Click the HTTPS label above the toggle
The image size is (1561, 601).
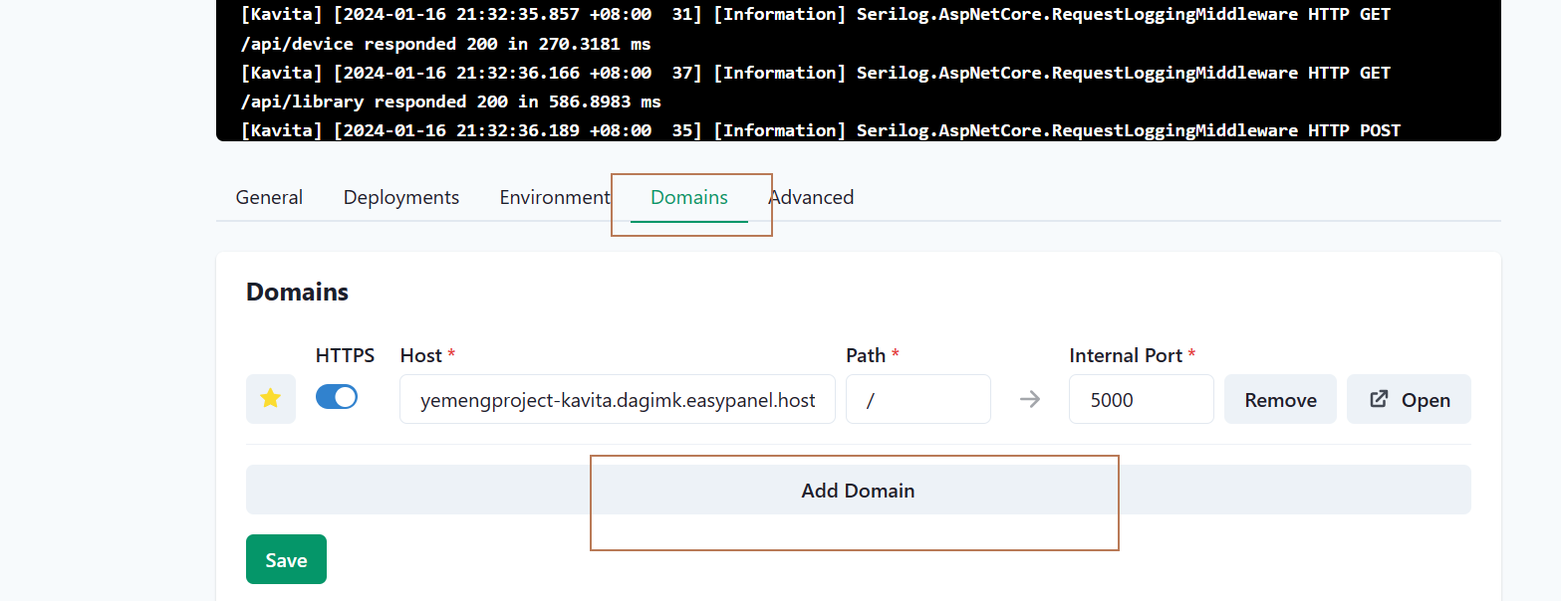pos(345,355)
